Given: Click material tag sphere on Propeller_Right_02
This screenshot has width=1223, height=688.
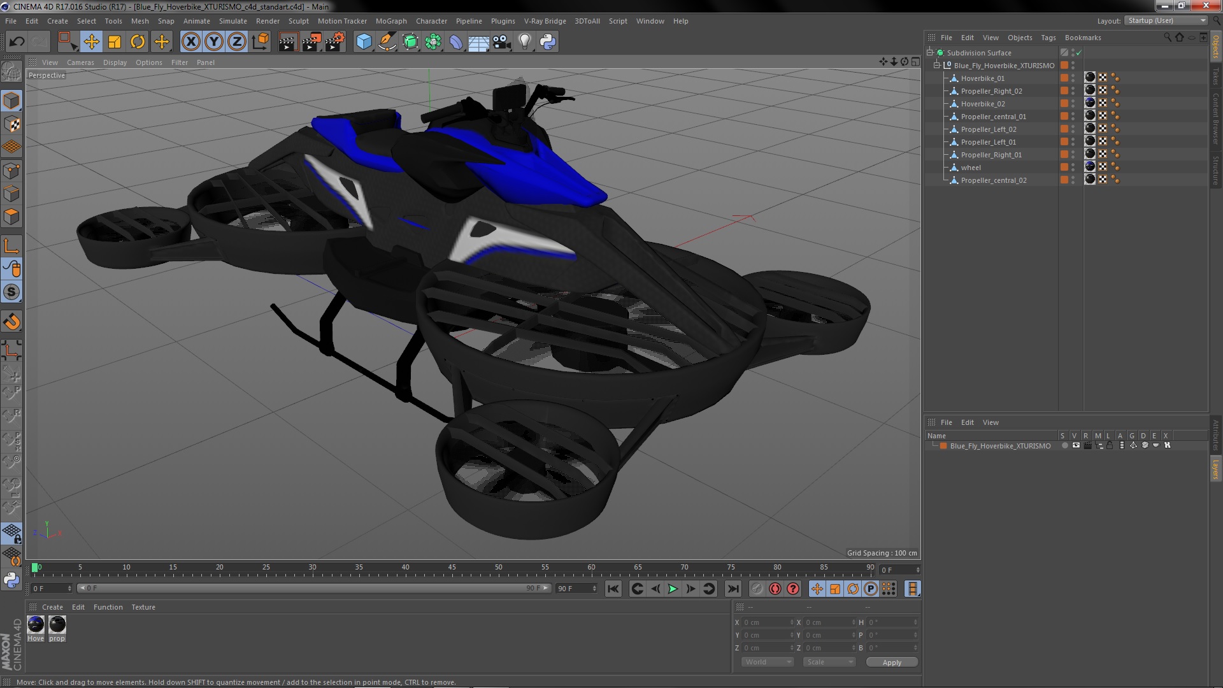Looking at the screenshot, I should (x=1090, y=90).
